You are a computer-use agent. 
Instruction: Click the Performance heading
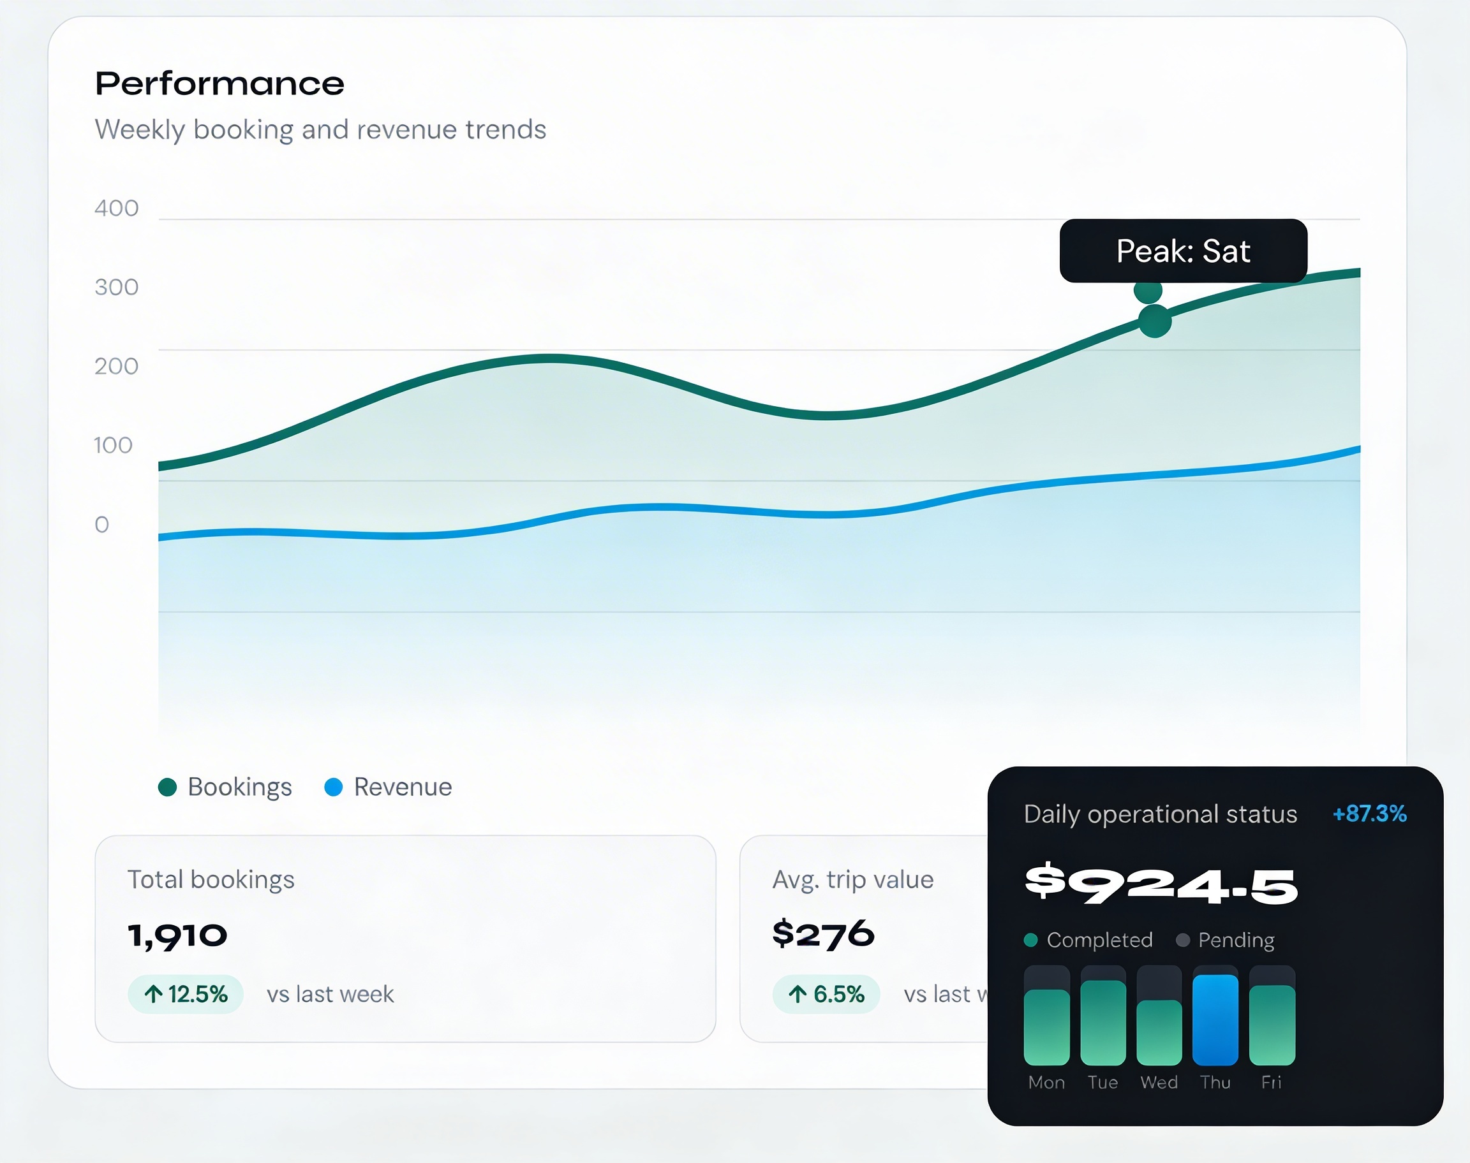click(x=219, y=84)
